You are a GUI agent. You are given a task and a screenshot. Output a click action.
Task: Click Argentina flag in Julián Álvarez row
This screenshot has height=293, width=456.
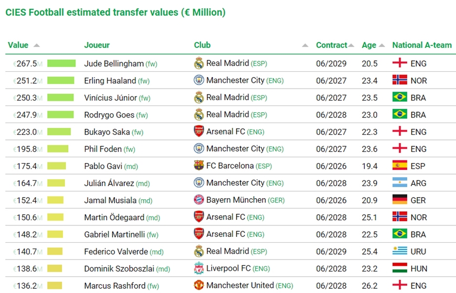tap(399, 183)
